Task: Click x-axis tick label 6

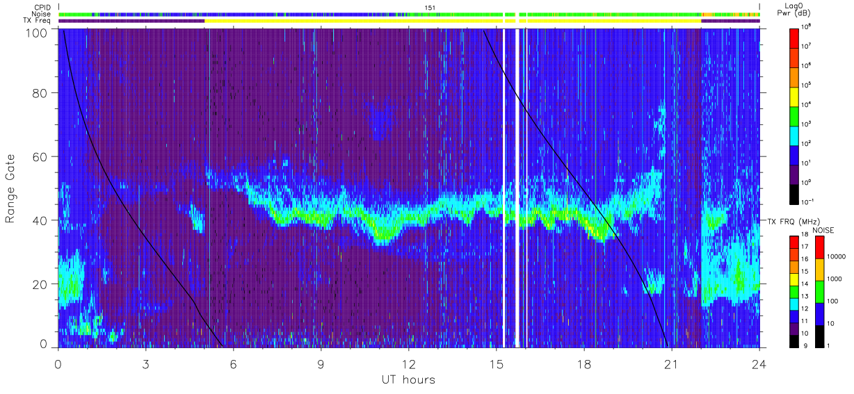Action: (234, 363)
